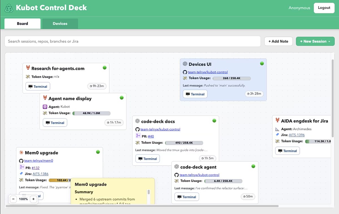Click the green status dot on Research for-agents.com
Screen dimensions: 339x214
(105, 68)
